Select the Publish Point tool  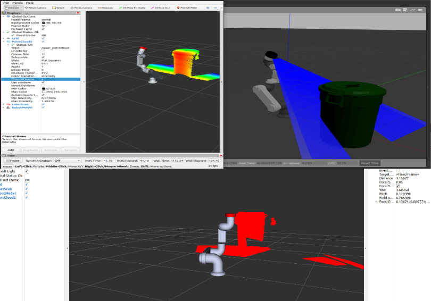tap(187, 7)
